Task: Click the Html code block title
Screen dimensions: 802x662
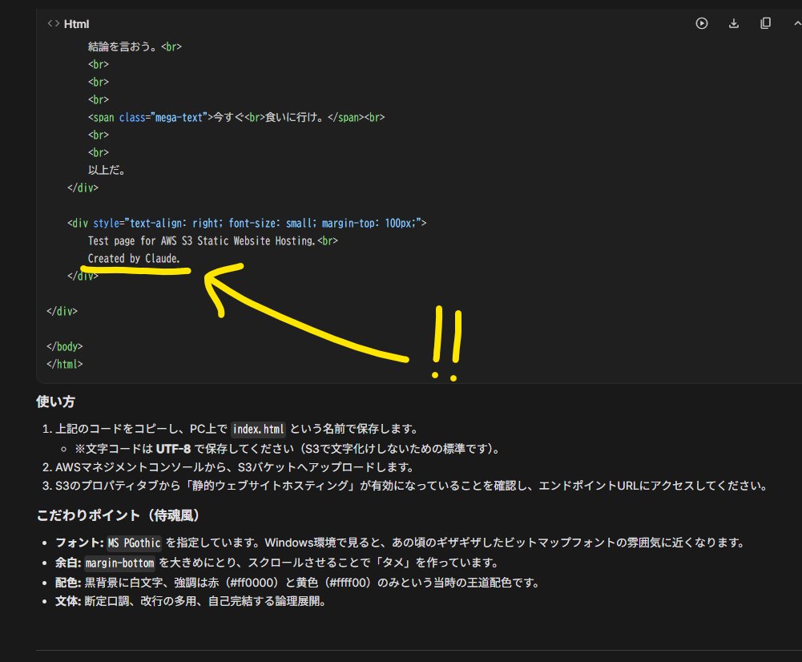Action: (76, 24)
